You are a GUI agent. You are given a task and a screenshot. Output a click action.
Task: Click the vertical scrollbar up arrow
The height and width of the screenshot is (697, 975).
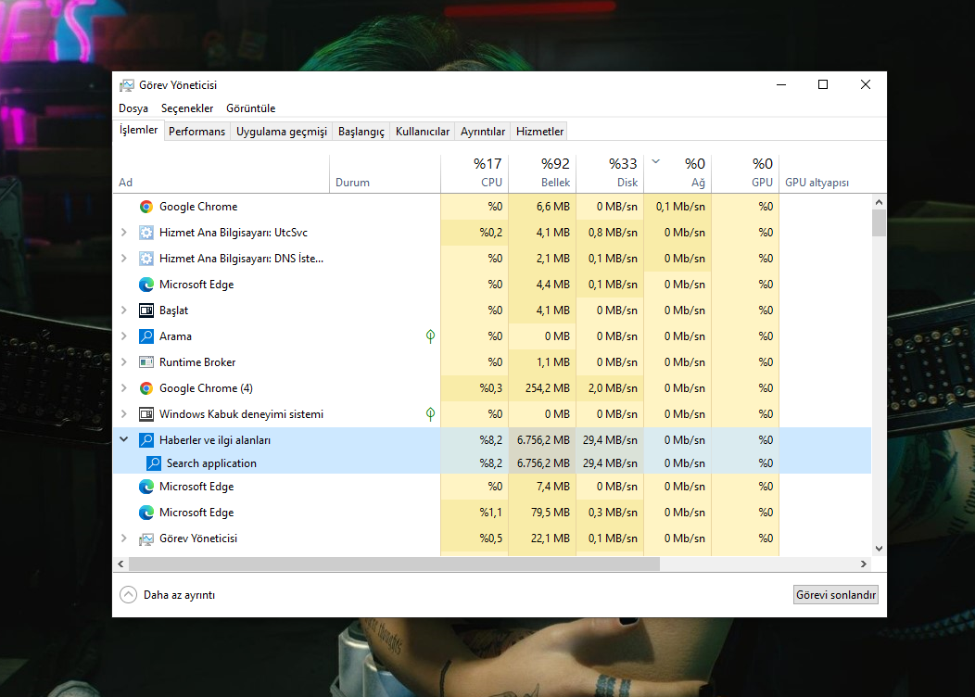(879, 202)
